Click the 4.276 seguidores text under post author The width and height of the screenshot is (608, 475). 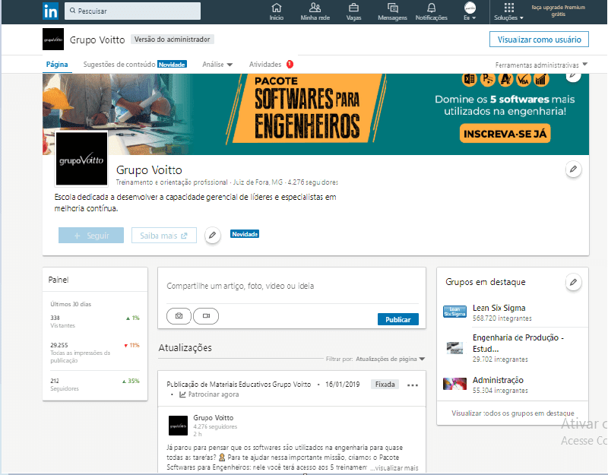pos(215,426)
